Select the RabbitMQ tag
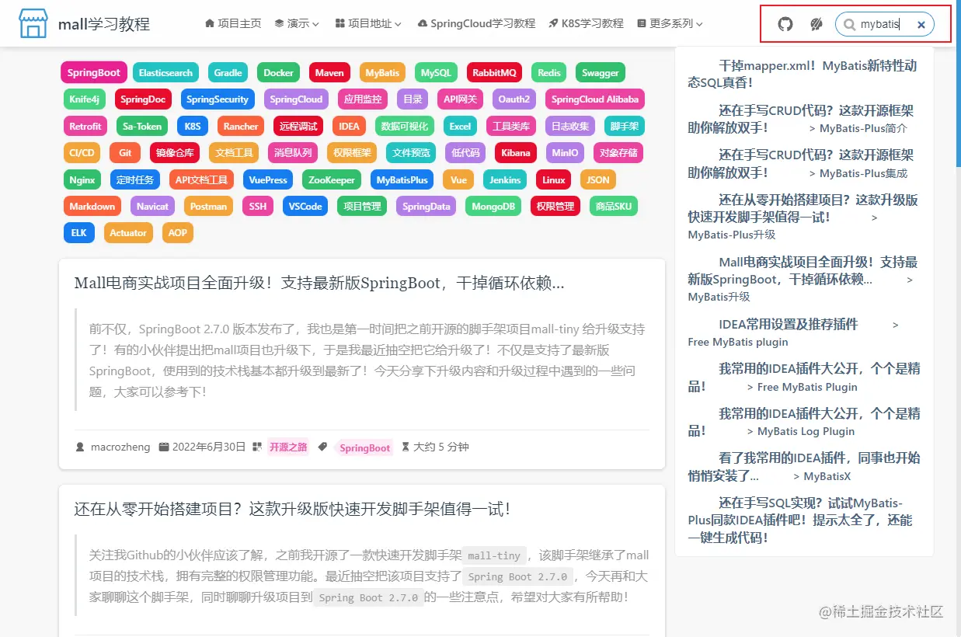Screen dimensions: 961x637 pyautogui.click(x=494, y=72)
